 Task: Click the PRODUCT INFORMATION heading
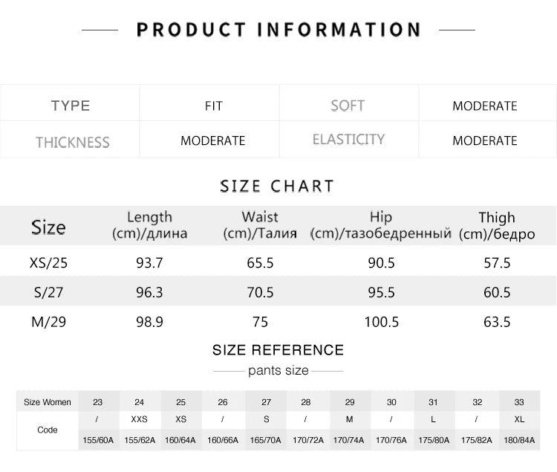278,30
